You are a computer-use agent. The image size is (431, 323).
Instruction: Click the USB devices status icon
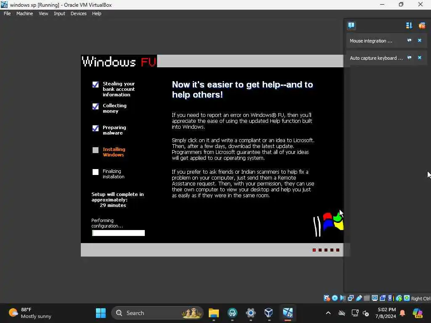tap(359, 298)
